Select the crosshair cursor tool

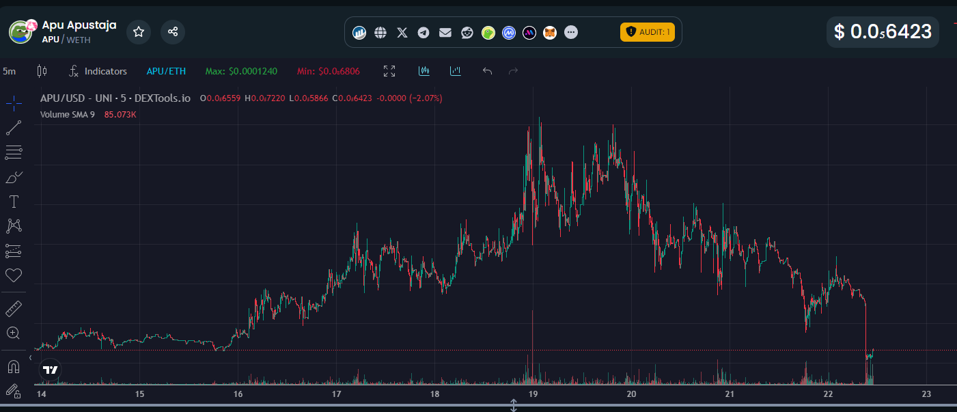[x=14, y=103]
